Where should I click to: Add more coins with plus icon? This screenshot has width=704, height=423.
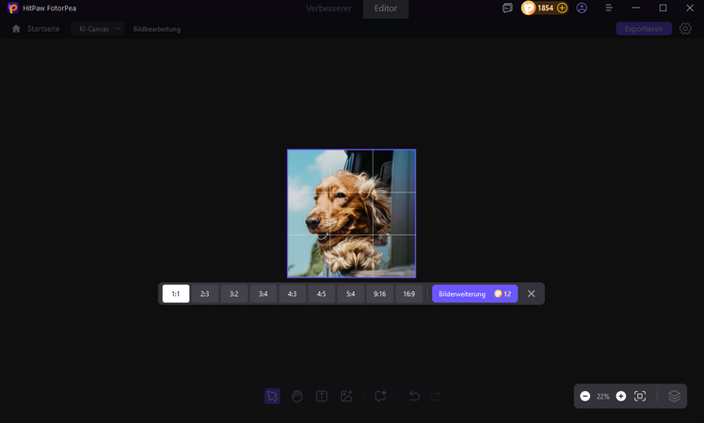pos(562,8)
